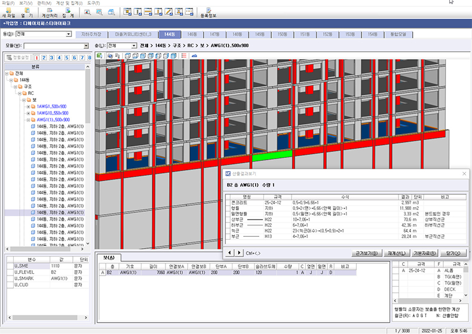Switch to the 지하주차장 tab
Viewport: 472px width, 334px height.
pyautogui.click(x=91, y=34)
